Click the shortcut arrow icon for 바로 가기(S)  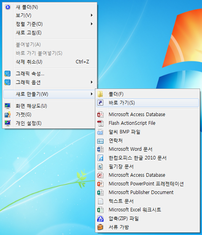100,103
